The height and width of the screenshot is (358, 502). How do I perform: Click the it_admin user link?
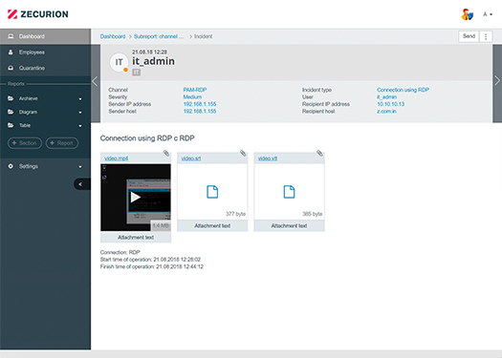click(386, 96)
